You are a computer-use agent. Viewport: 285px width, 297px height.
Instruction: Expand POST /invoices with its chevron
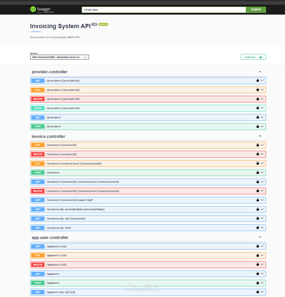pos(262,172)
